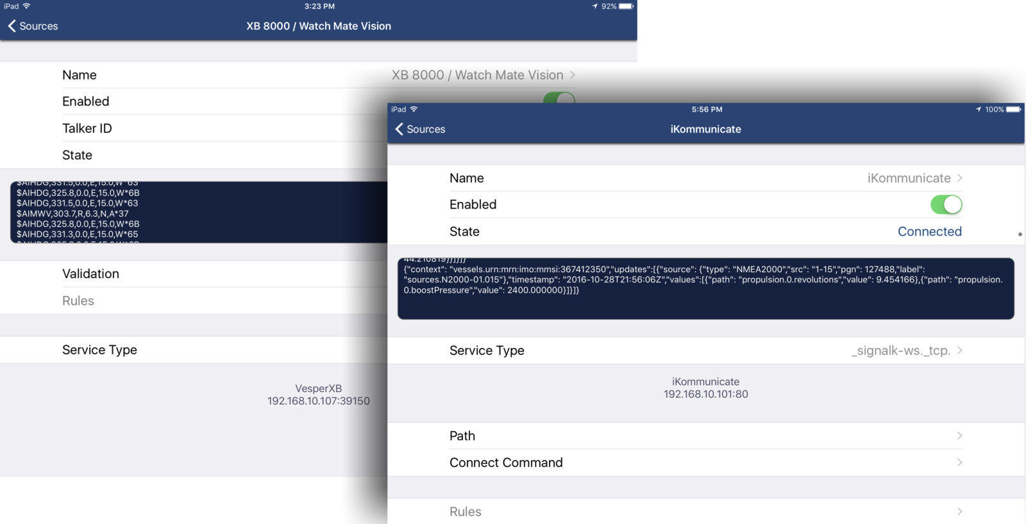
Task: Toggle Enabled switch in XB 8000 window
Action: 559,98
